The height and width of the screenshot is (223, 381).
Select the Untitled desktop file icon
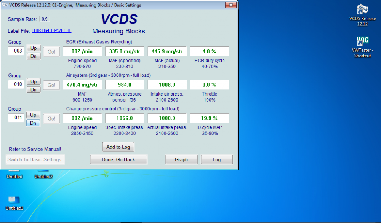tap(14, 172)
